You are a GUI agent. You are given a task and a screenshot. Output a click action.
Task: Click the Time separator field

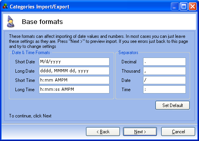[164, 89]
